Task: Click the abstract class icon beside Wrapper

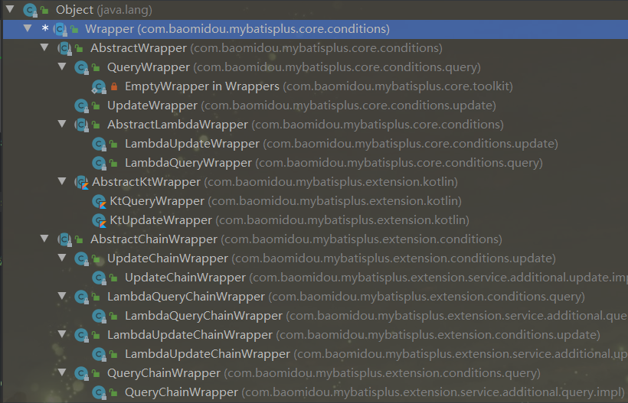Action: 61,29
